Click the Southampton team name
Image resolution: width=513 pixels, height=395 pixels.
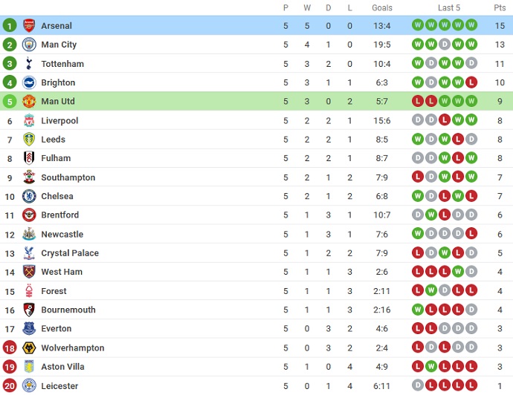click(x=68, y=177)
